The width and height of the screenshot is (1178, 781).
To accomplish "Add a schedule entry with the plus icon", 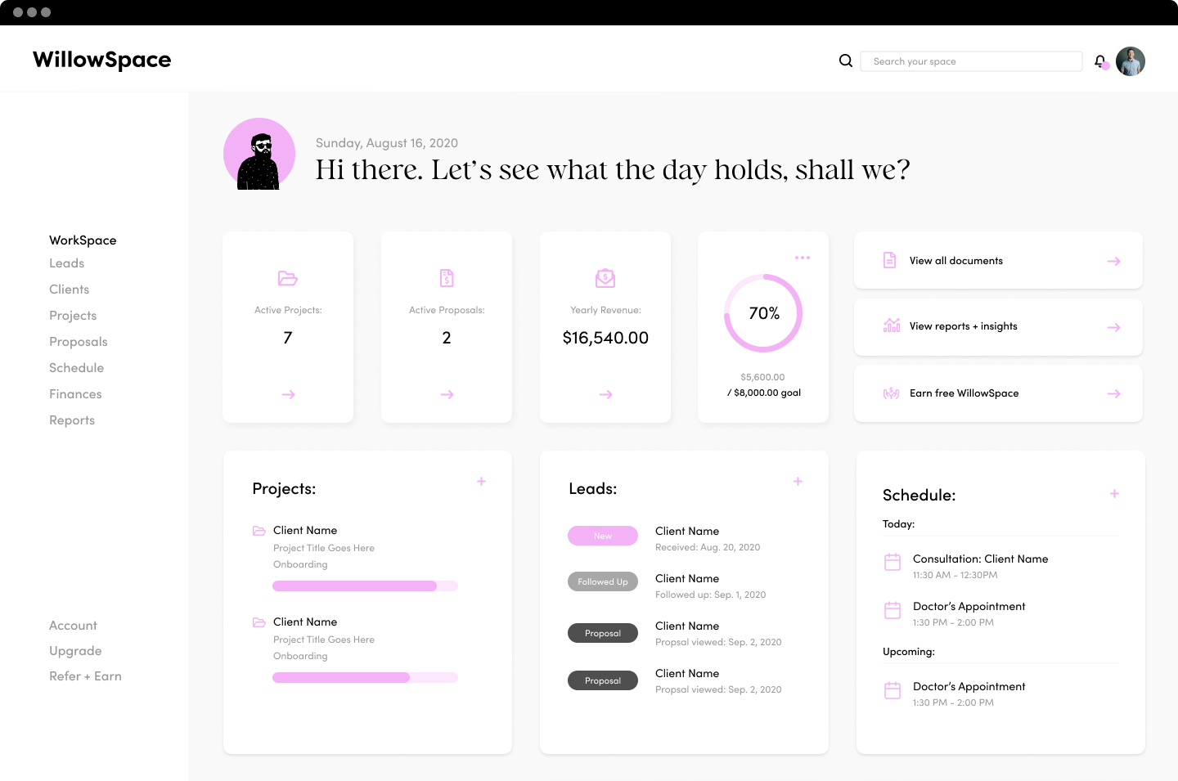I will (1115, 494).
